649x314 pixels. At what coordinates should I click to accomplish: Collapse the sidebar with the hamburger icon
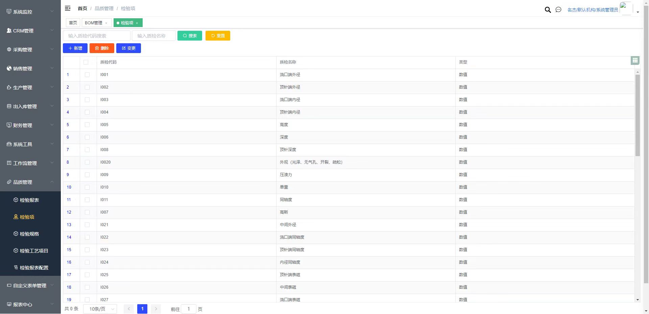(x=68, y=8)
